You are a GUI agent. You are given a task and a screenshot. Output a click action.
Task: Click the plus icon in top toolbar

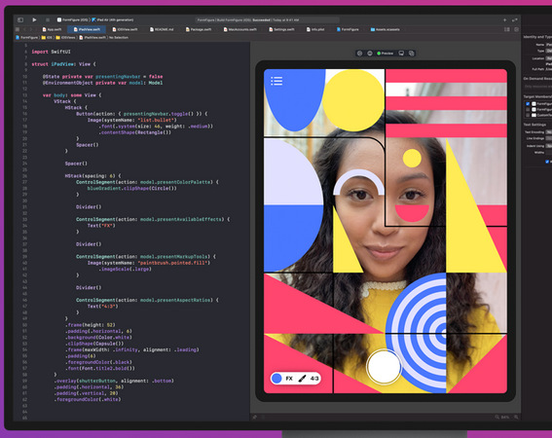504,20
